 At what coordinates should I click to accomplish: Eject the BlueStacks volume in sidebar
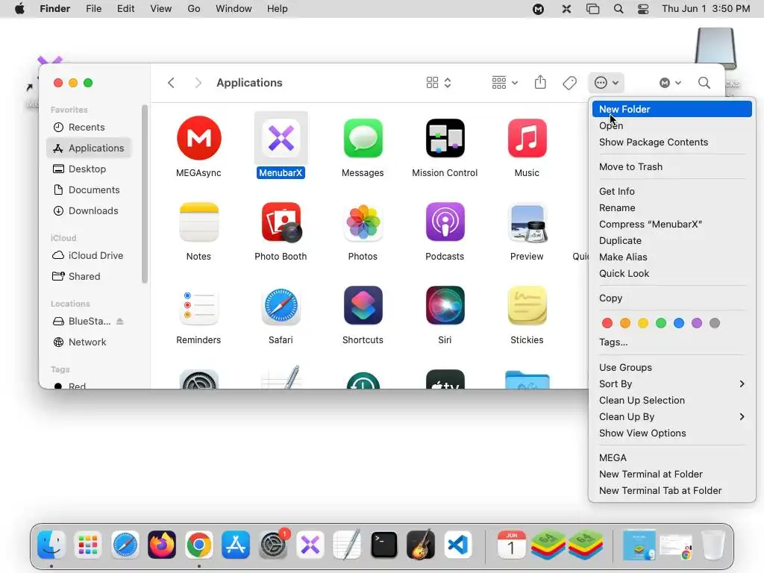coord(120,321)
